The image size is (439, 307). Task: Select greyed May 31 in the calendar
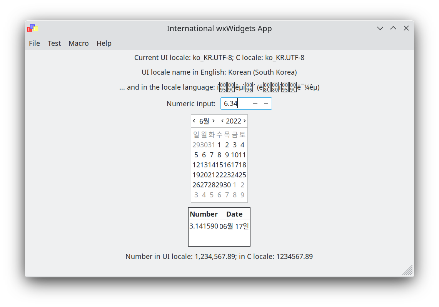(x=211, y=145)
